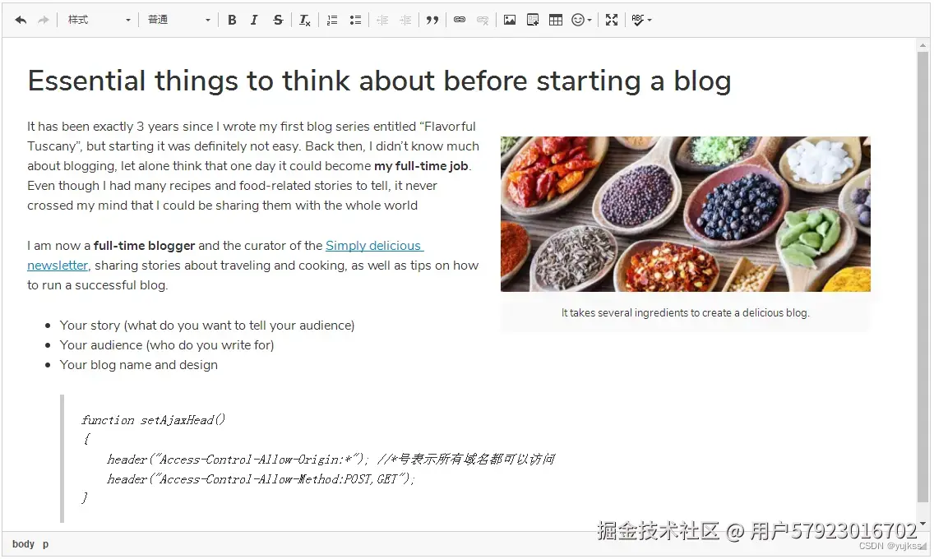Redo the last undone edit
This screenshot has height=559, width=934.
coord(43,21)
